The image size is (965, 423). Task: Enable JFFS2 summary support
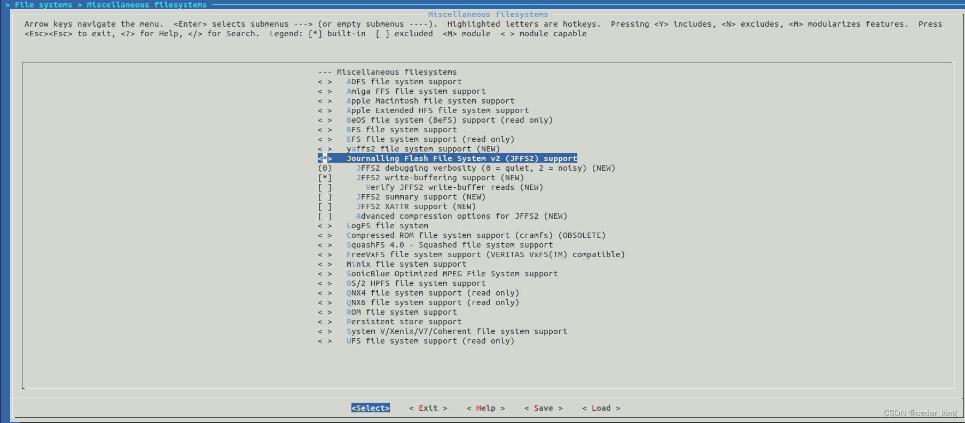click(402, 197)
